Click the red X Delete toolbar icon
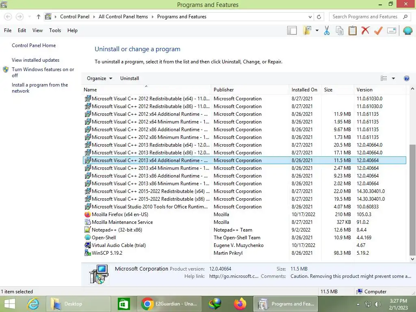 point(365,30)
